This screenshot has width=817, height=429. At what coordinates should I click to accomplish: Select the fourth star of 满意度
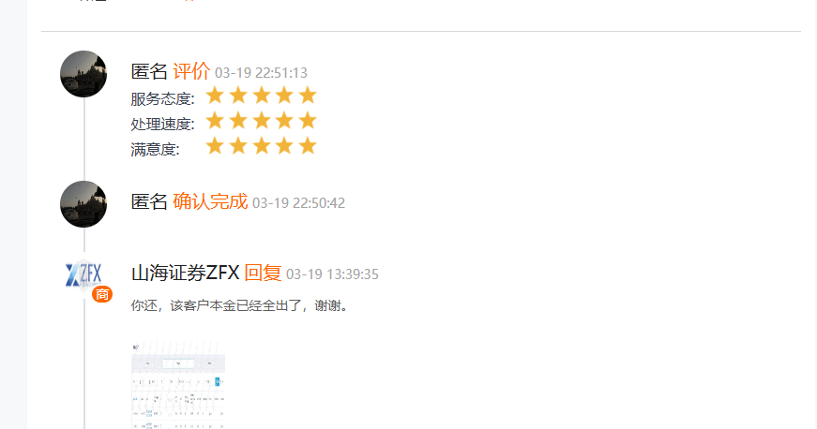point(284,146)
